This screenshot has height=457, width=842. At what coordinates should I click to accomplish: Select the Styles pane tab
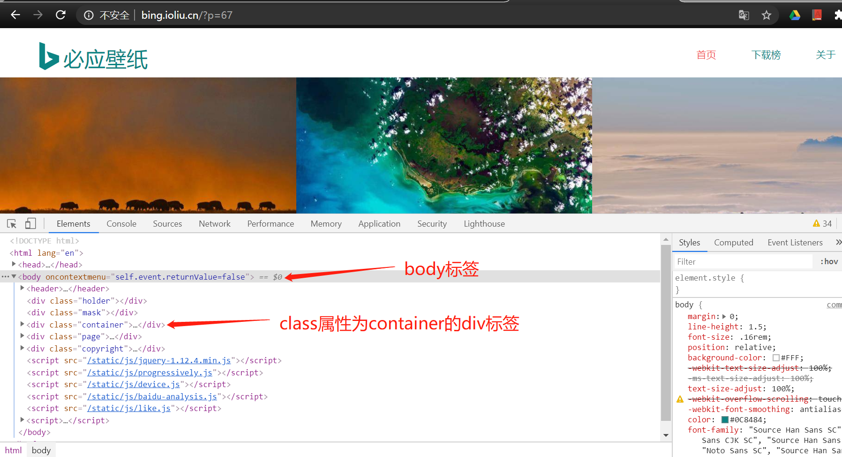tap(689, 243)
